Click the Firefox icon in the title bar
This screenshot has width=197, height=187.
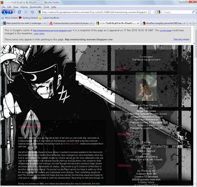click(x=2, y=2)
